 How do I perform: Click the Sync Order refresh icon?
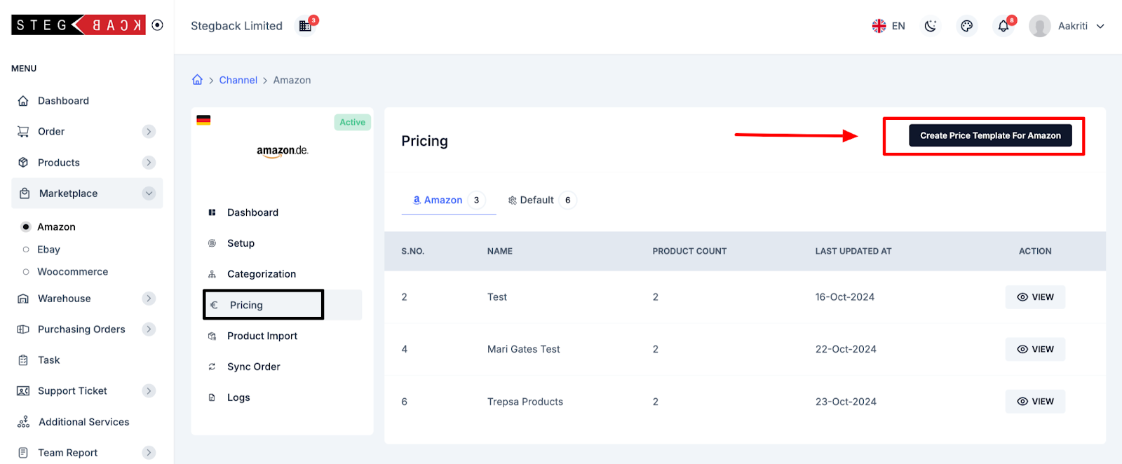click(x=212, y=367)
